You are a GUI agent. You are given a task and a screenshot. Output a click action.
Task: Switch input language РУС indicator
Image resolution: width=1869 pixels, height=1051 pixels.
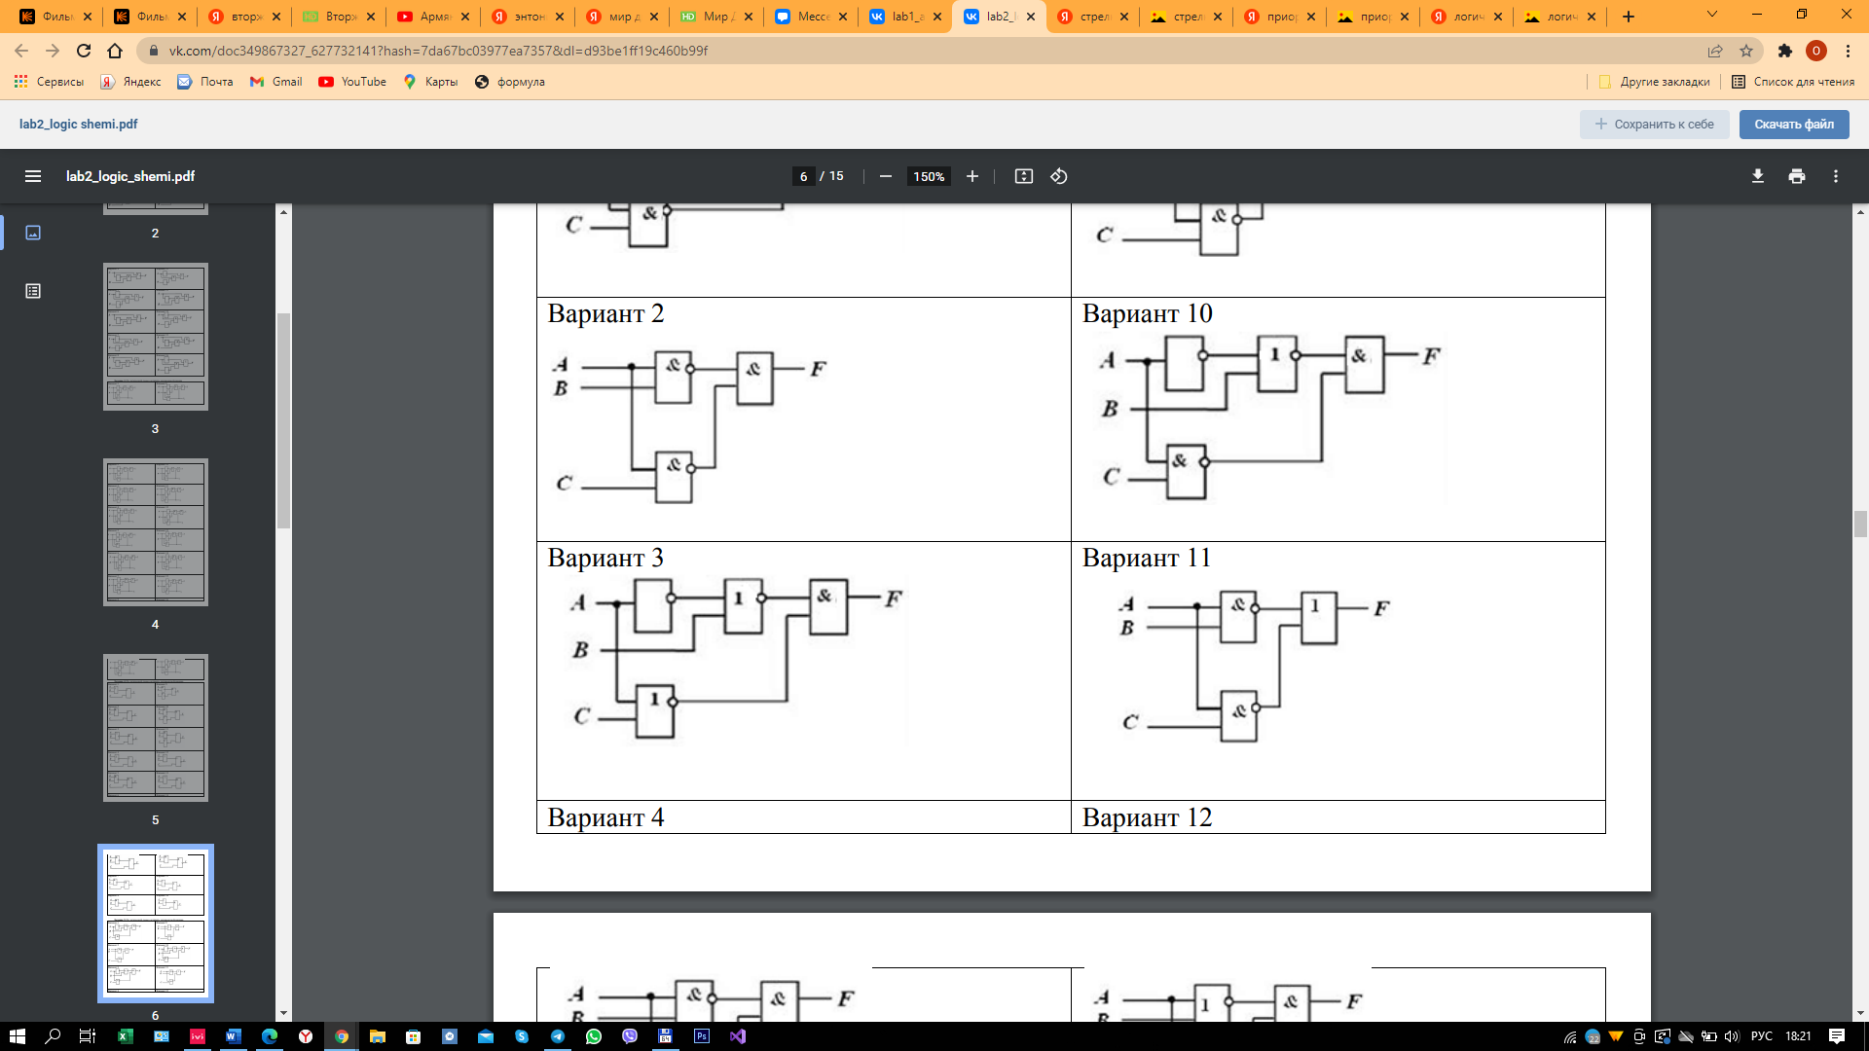coord(1762,1036)
